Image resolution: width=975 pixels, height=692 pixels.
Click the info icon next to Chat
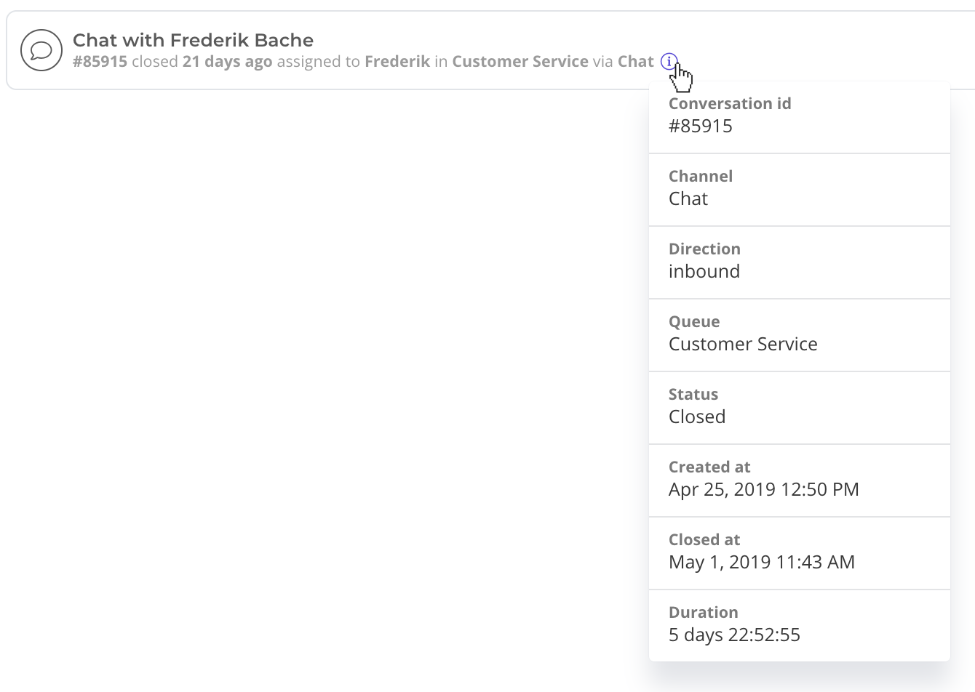[x=669, y=62]
